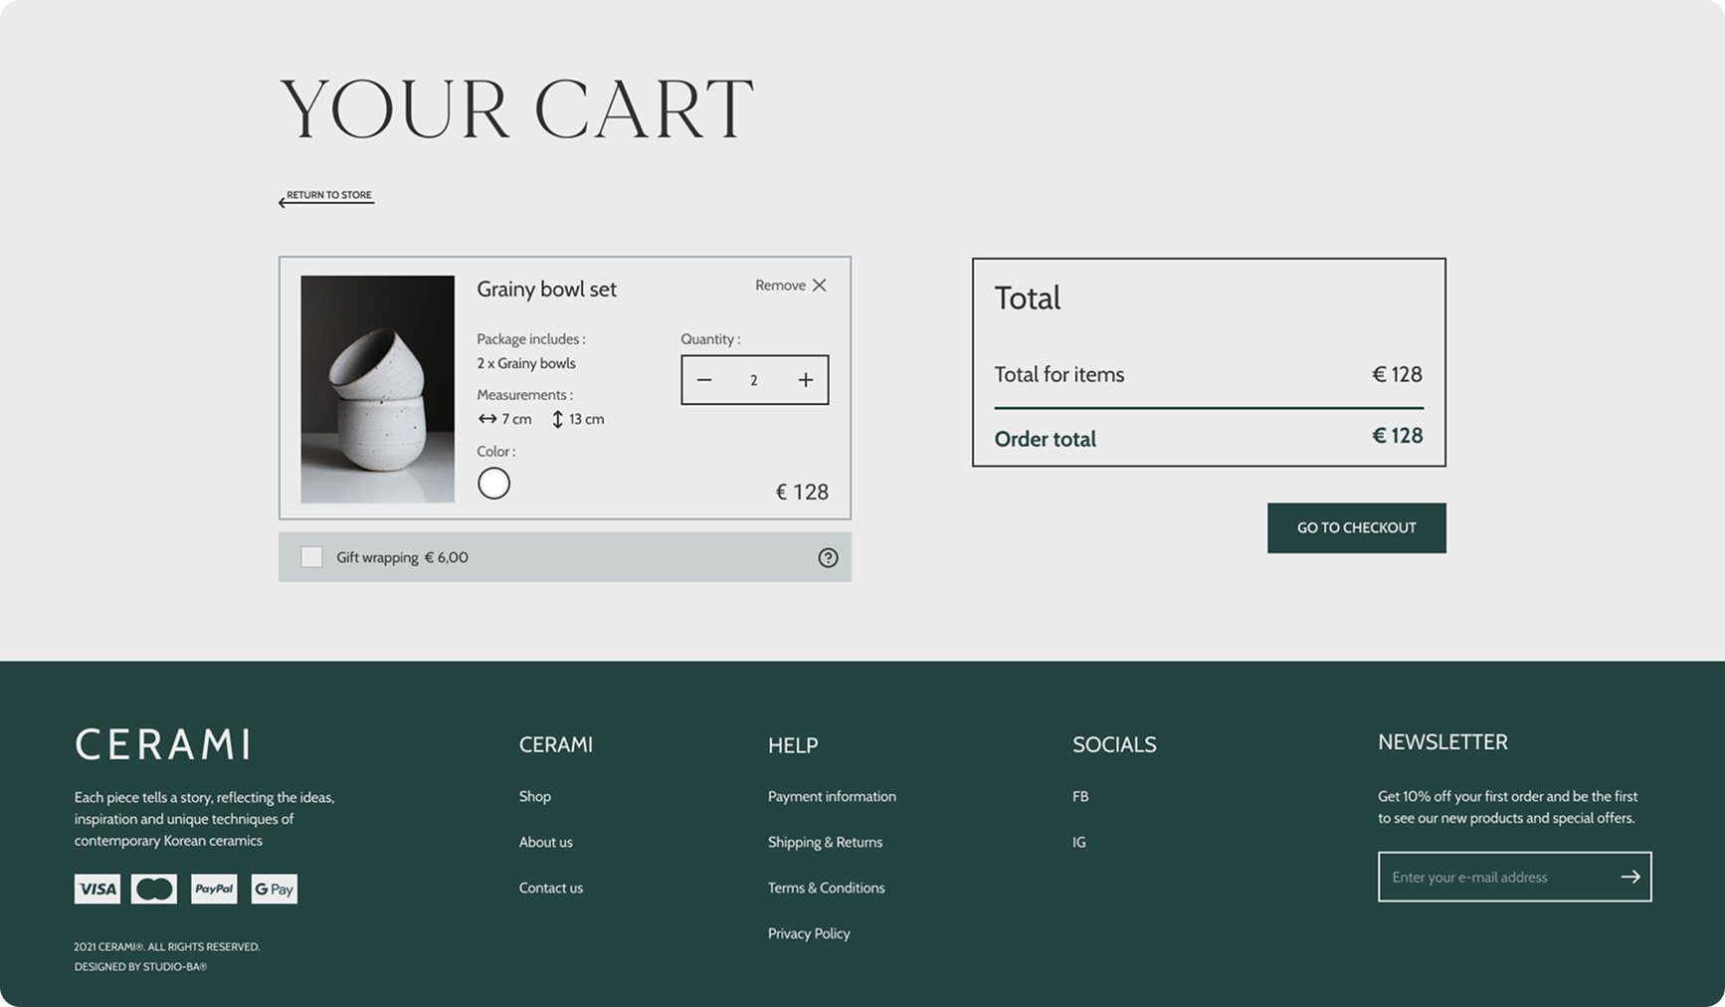The width and height of the screenshot is (1725, 1007).
Task: Focus the newsletter e-mail address field
Action: tap(1492, 877)
